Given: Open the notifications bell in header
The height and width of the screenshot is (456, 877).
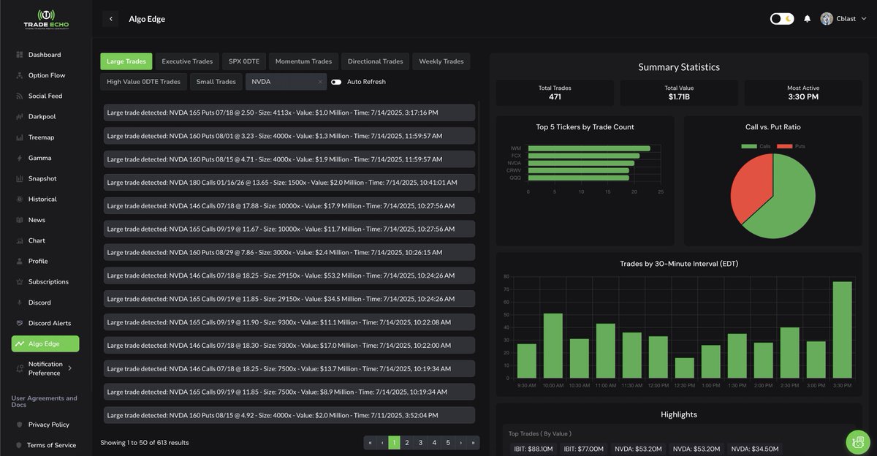Looking at the screenshot, I should tap(808, 19).
